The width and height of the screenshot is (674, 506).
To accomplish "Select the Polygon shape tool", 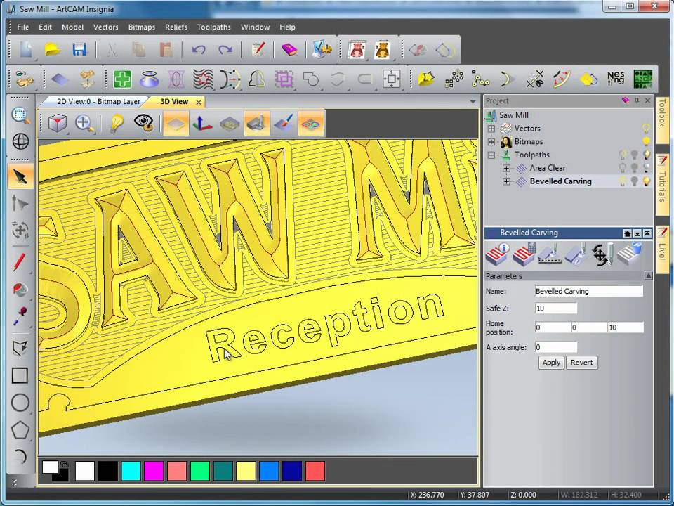I will click(20, 430).
